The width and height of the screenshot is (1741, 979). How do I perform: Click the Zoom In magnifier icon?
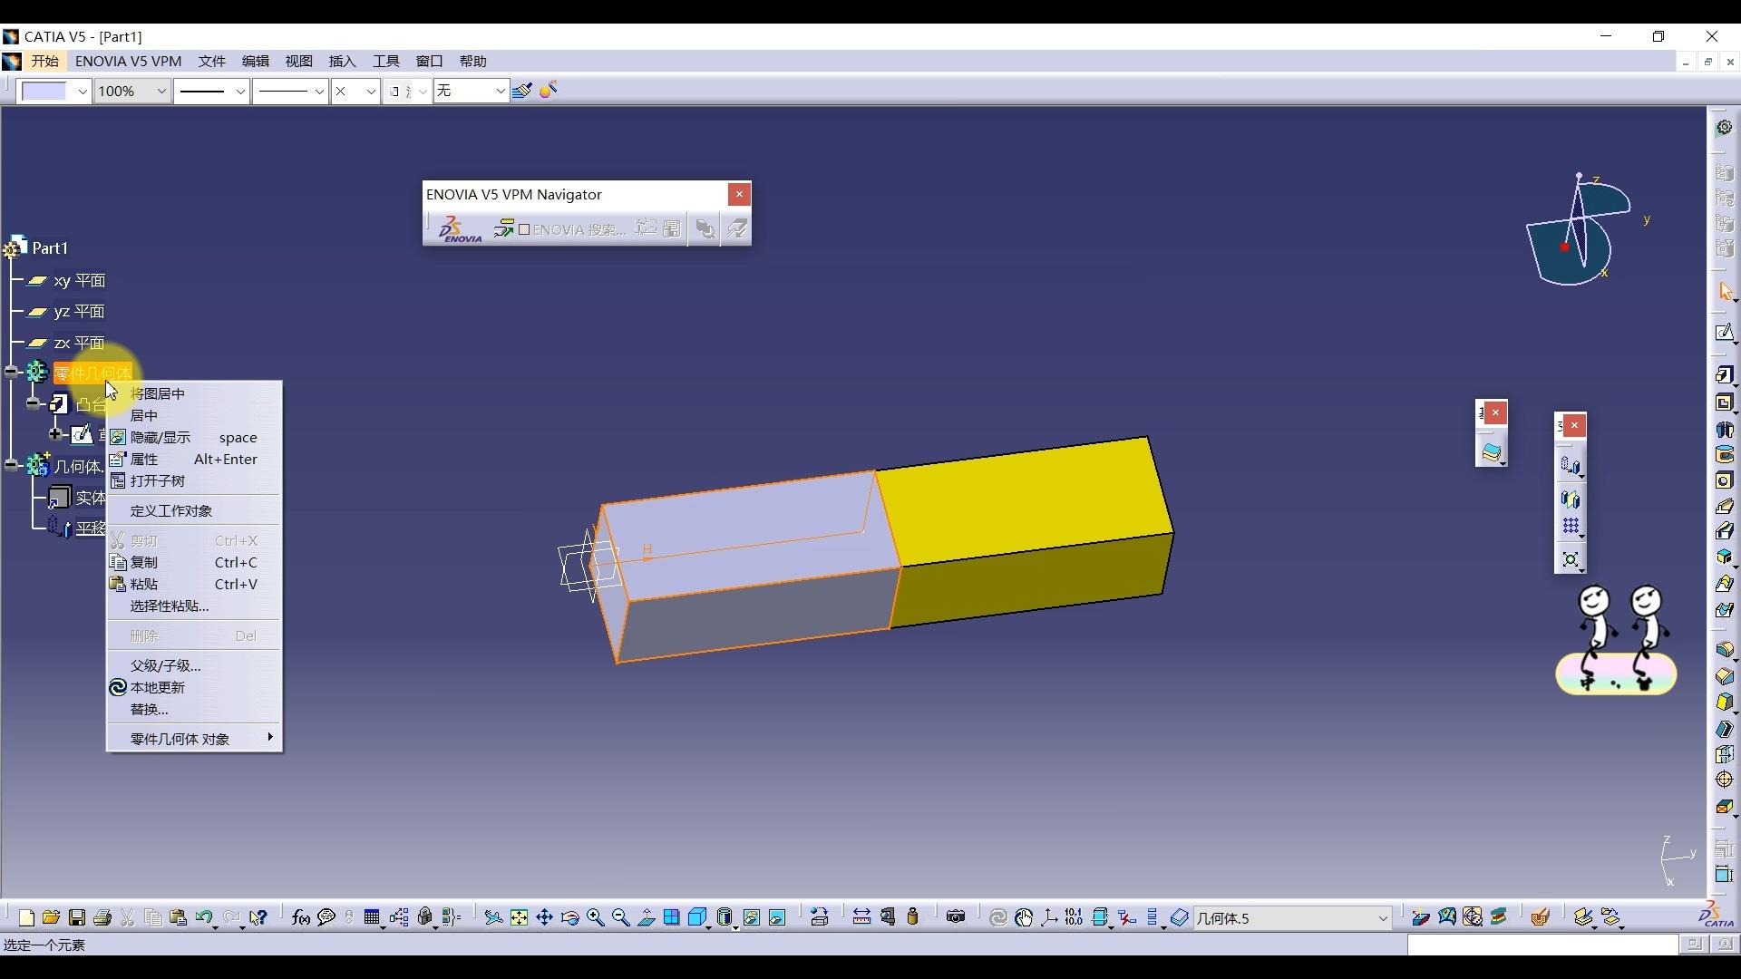[596, 917]
